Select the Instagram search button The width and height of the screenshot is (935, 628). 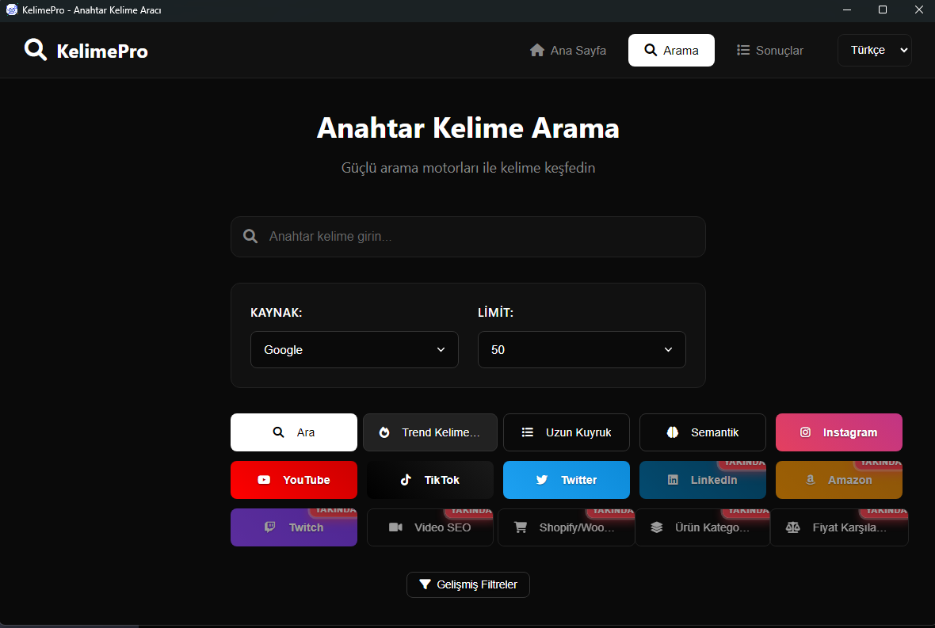click(x=839, y=432)
